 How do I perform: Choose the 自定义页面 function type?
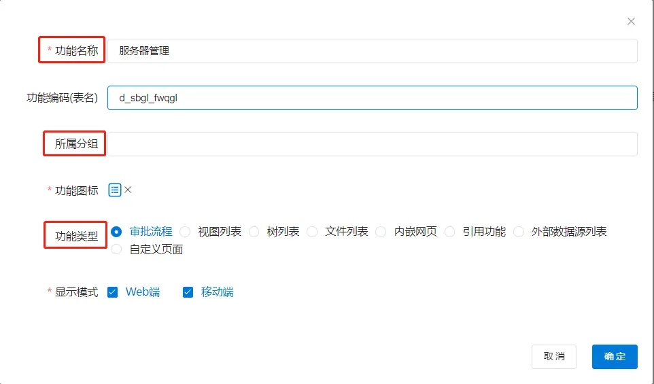(116, 249)
